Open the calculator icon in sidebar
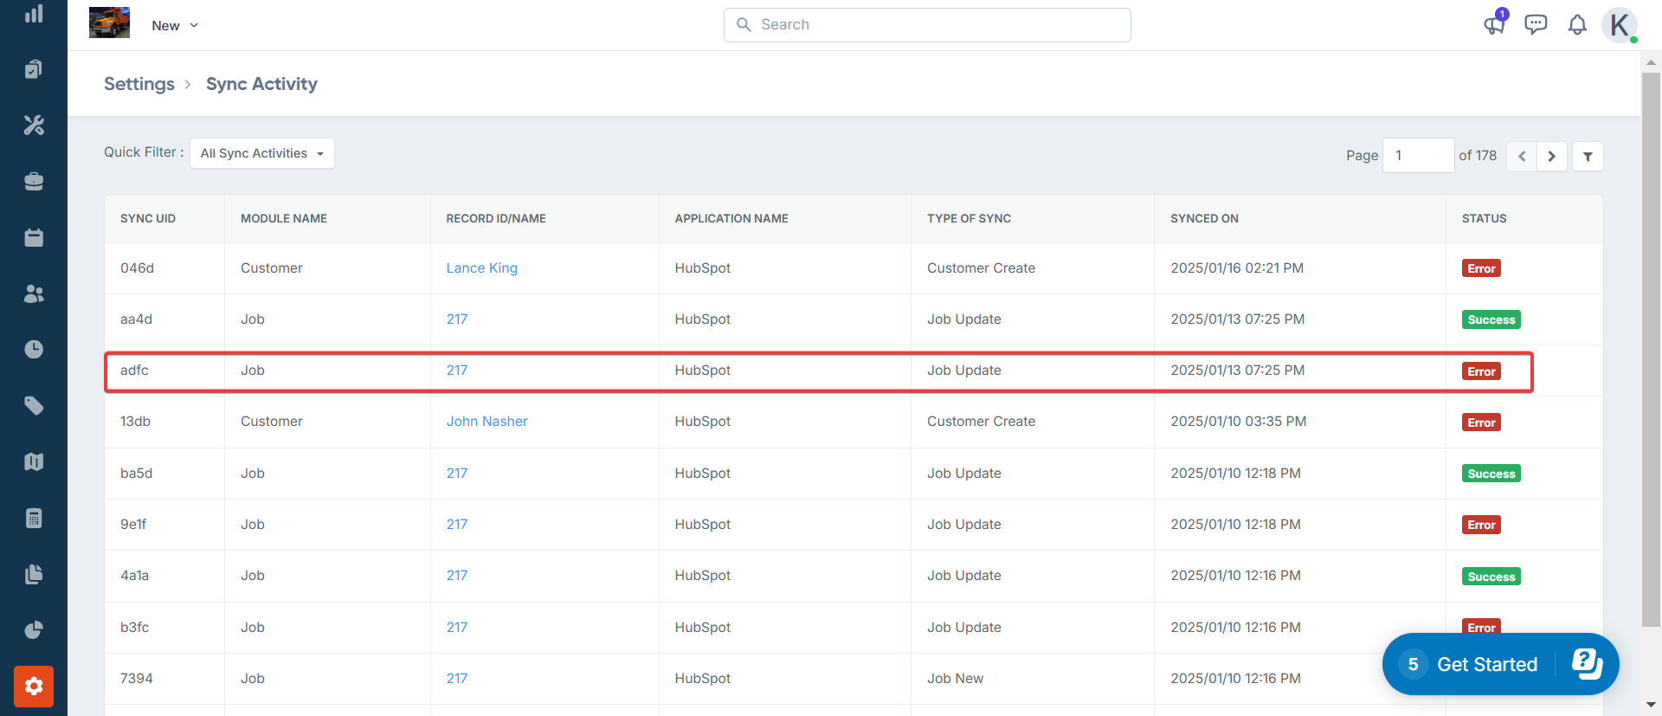Viewport: 1662px width, 716px height. point(34,519)
